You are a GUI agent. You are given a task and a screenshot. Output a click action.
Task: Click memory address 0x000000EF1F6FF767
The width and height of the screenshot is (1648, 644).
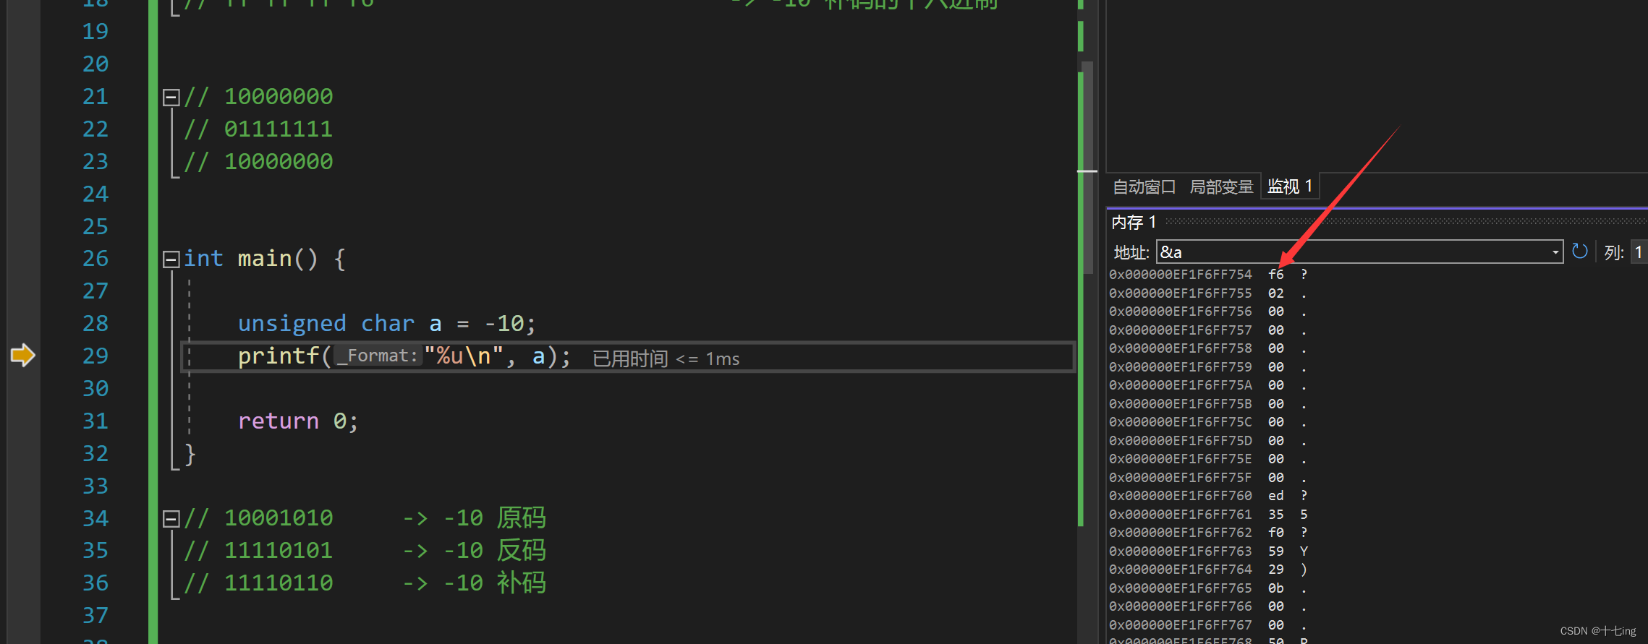point(1180,625)
